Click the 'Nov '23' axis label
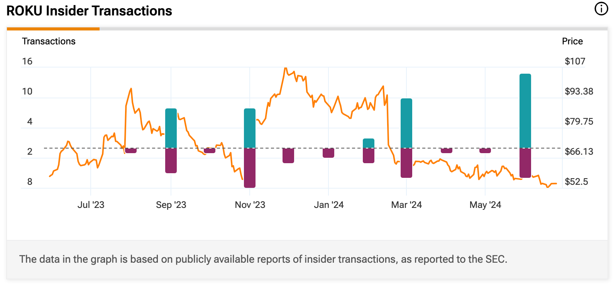The height and width of the screenshot is (287, 616). click(250, 205)
